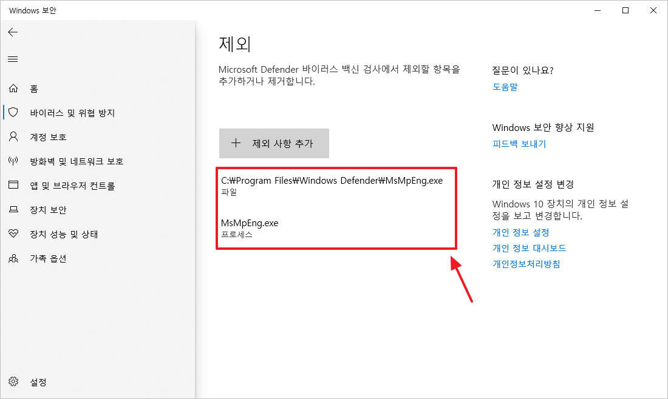The width and height of the screenshot is (668, 399).
Task: Select the 홈 home icon in sidebar
Action: [x=13, y=88]
